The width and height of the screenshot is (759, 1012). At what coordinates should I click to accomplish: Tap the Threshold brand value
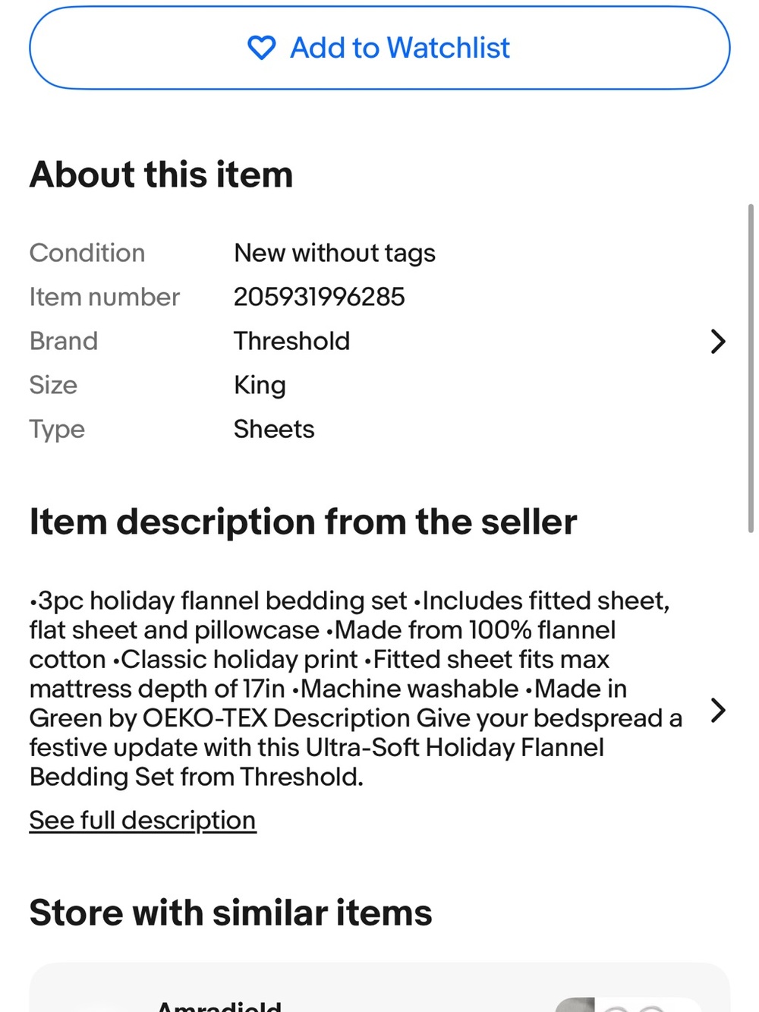tap(292, 341)
